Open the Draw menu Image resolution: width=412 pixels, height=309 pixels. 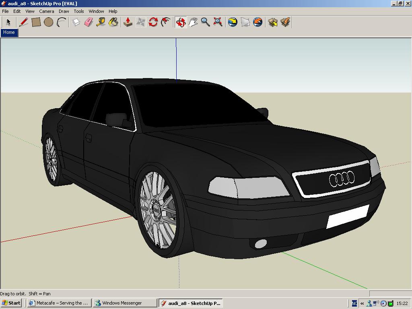(64, 11)
